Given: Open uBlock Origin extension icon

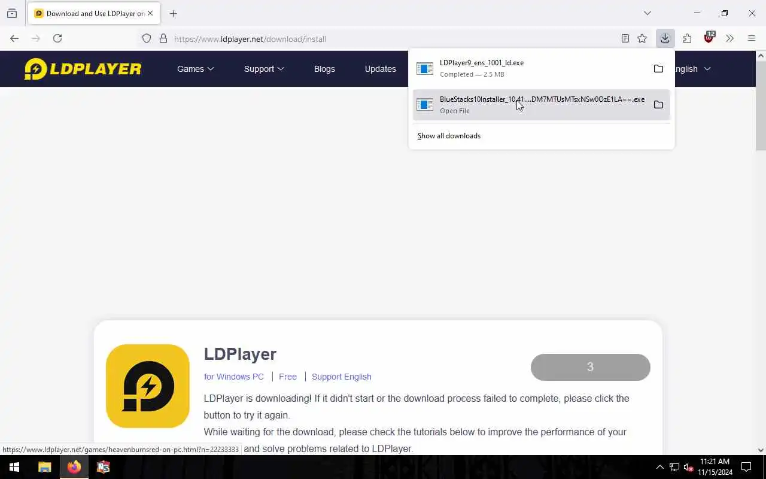Looking at the screenshot, I should (x=709, y=38).
